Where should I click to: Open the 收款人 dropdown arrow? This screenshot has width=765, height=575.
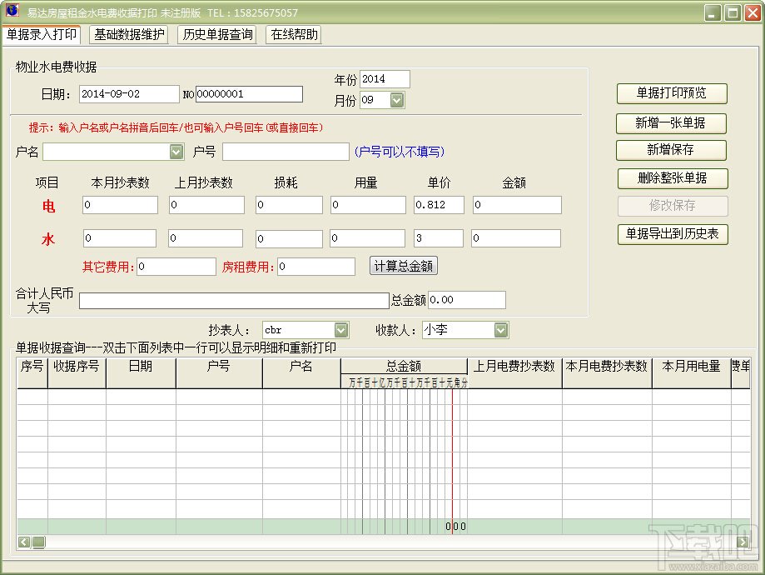pyautogui.click(x=501, y=330)
